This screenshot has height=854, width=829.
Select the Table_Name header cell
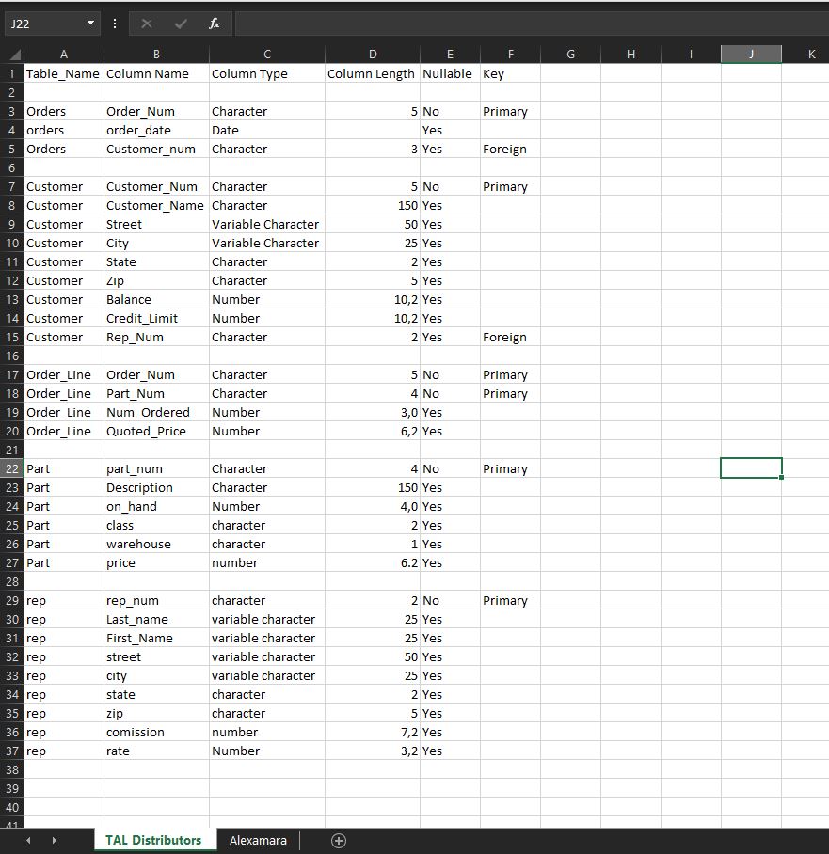coord(63,73)
